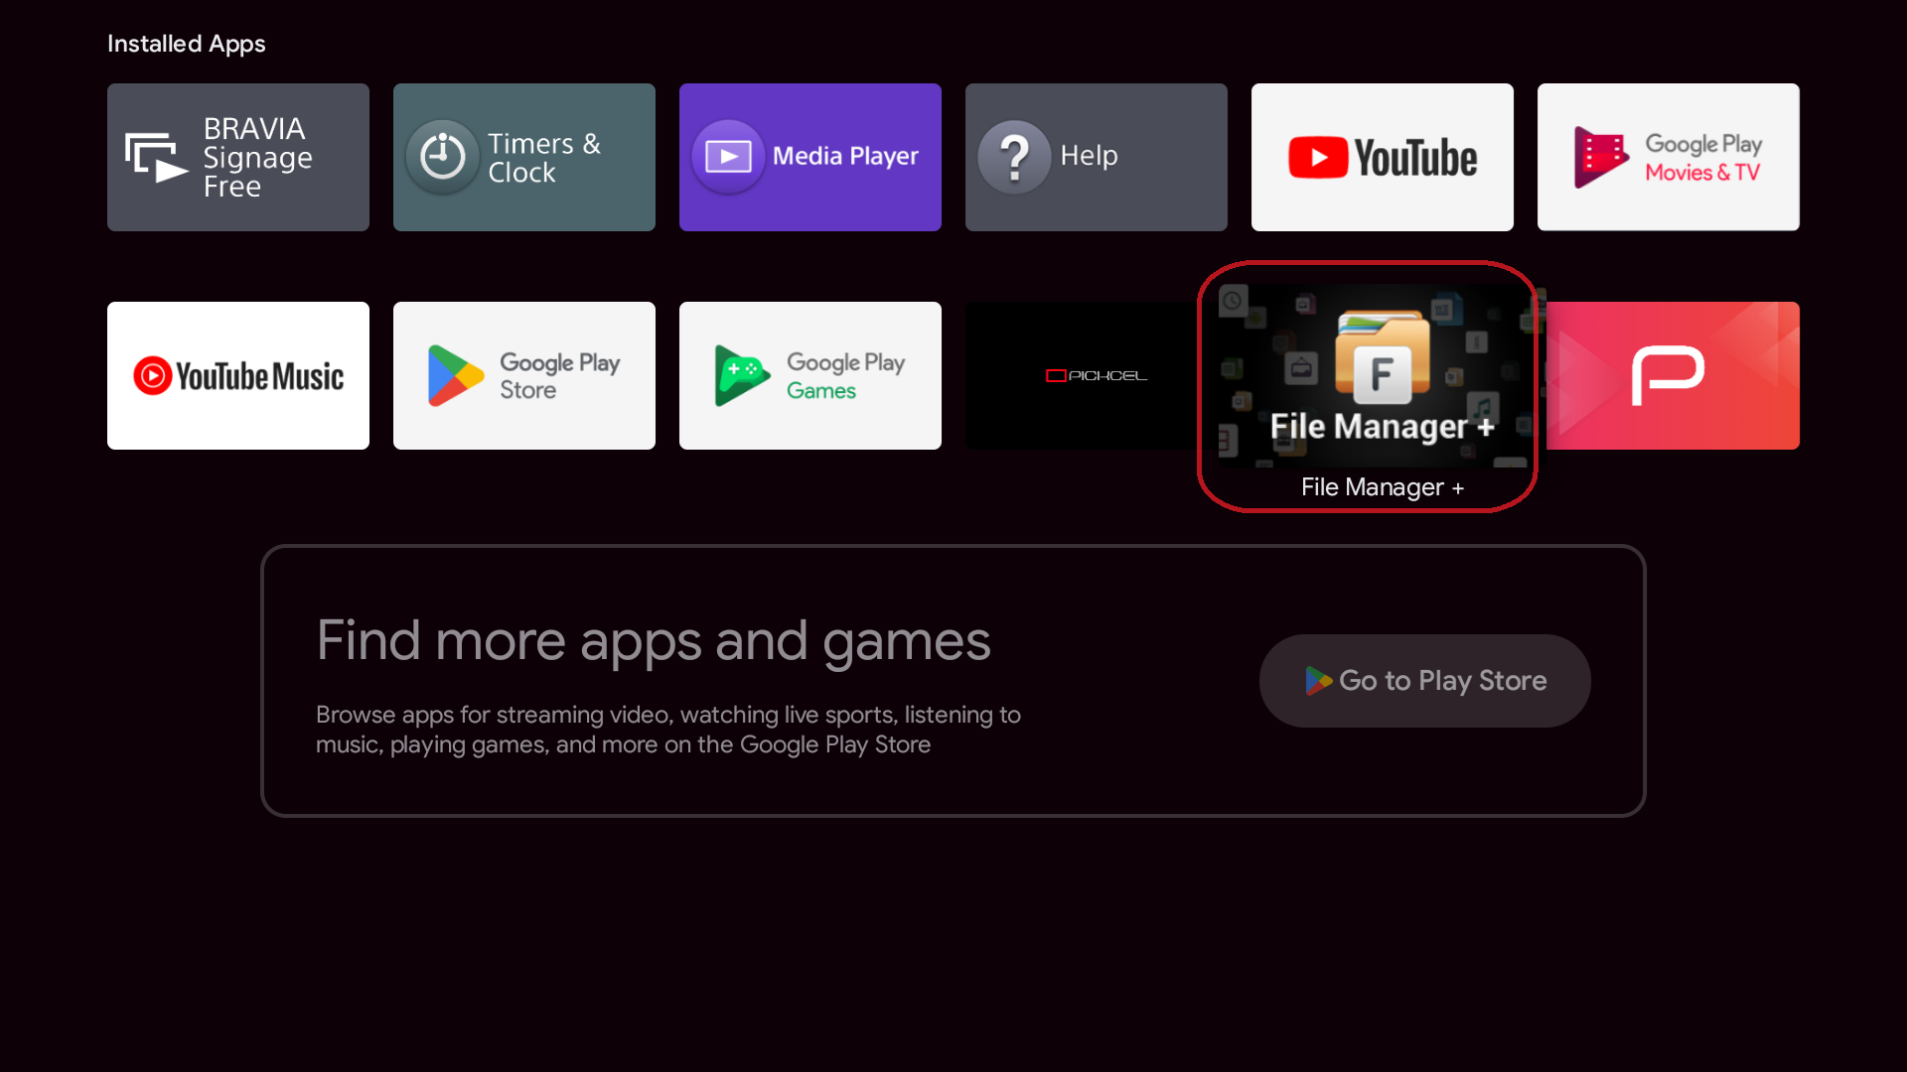
Task: Launch the Timers & Clock app
Action: (x=523, y=157)
